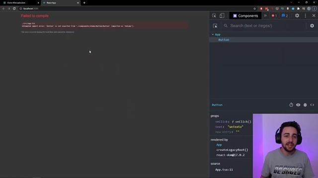Select the Components tab in DevTools
This screenshot has width=318, height=178.
[x=245, y=16]
